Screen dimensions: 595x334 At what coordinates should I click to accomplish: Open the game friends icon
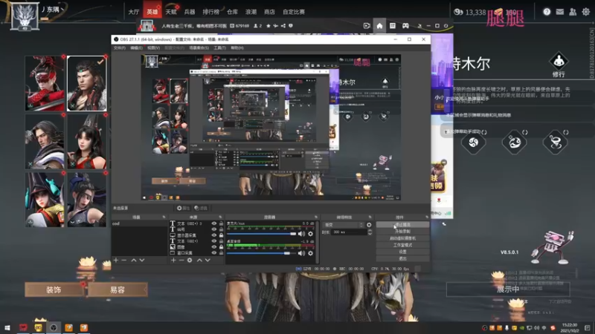click(573, 12)
